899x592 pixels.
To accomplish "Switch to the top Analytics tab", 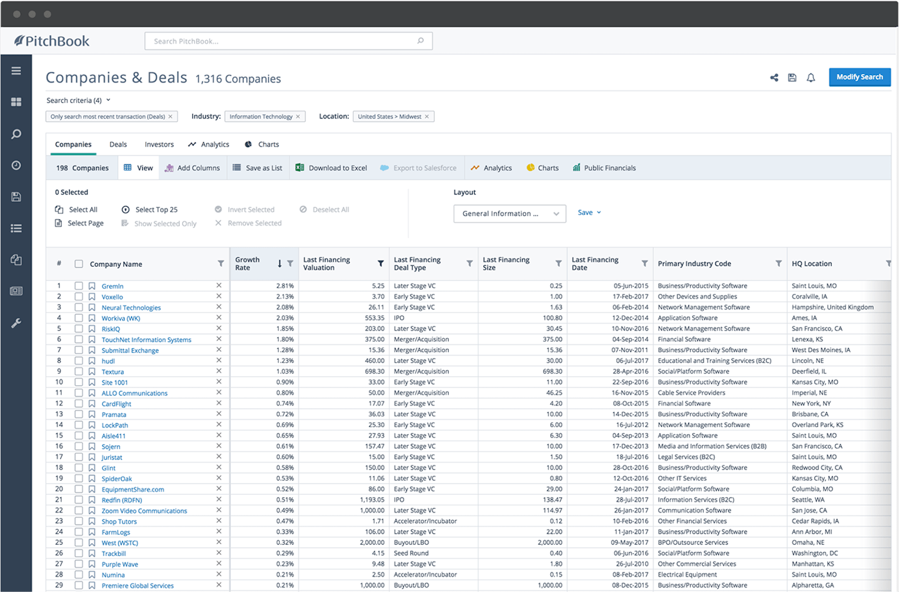I will [x=208, y=144].
